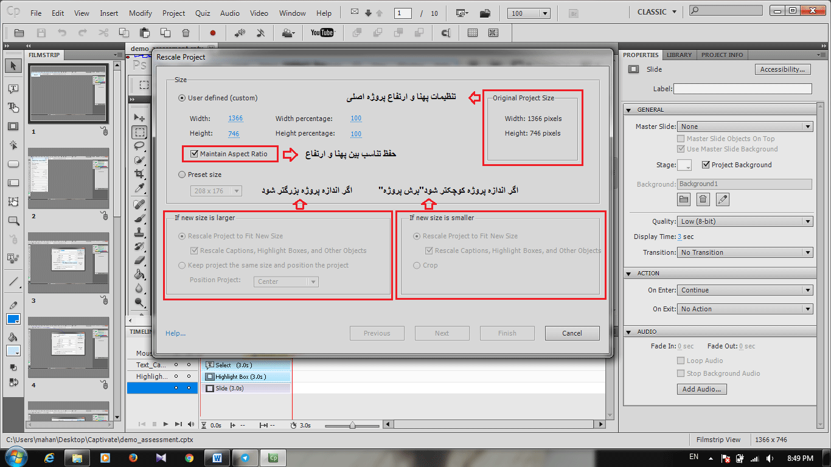Screen dimensions: 831x467
Task: Select the Zoom Area magnifier tool
Action: (13, 221)
